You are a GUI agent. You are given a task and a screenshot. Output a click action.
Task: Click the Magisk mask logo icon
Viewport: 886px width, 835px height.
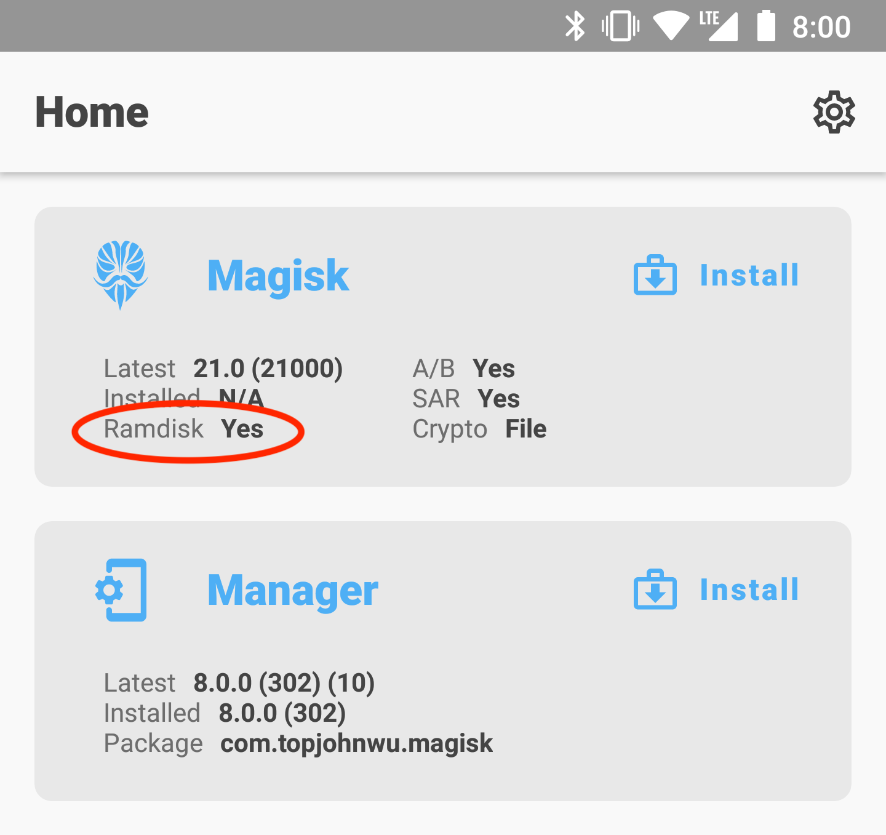click(x=121, y=275)
